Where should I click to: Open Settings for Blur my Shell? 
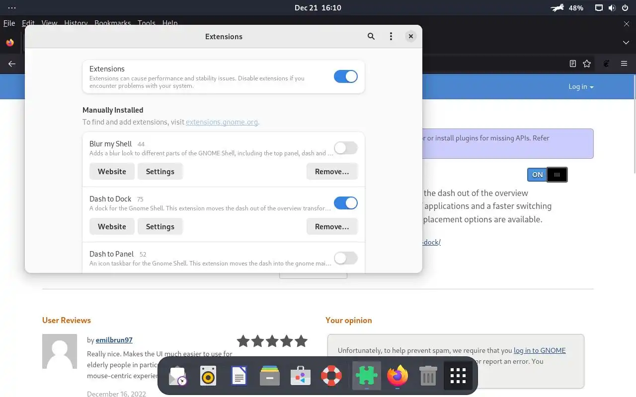pos(160,171)
